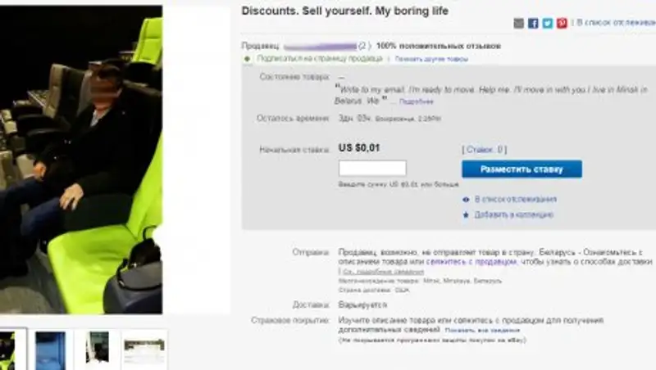Focus the bid amount input field

[x=372, y=168]
